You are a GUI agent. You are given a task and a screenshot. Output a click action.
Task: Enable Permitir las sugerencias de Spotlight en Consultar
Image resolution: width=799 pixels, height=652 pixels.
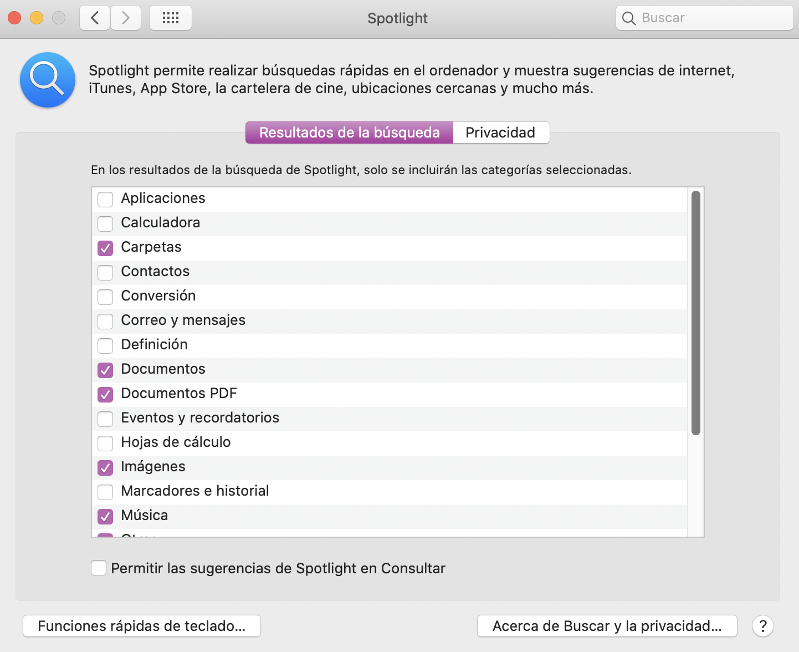(x=99, y=568)
